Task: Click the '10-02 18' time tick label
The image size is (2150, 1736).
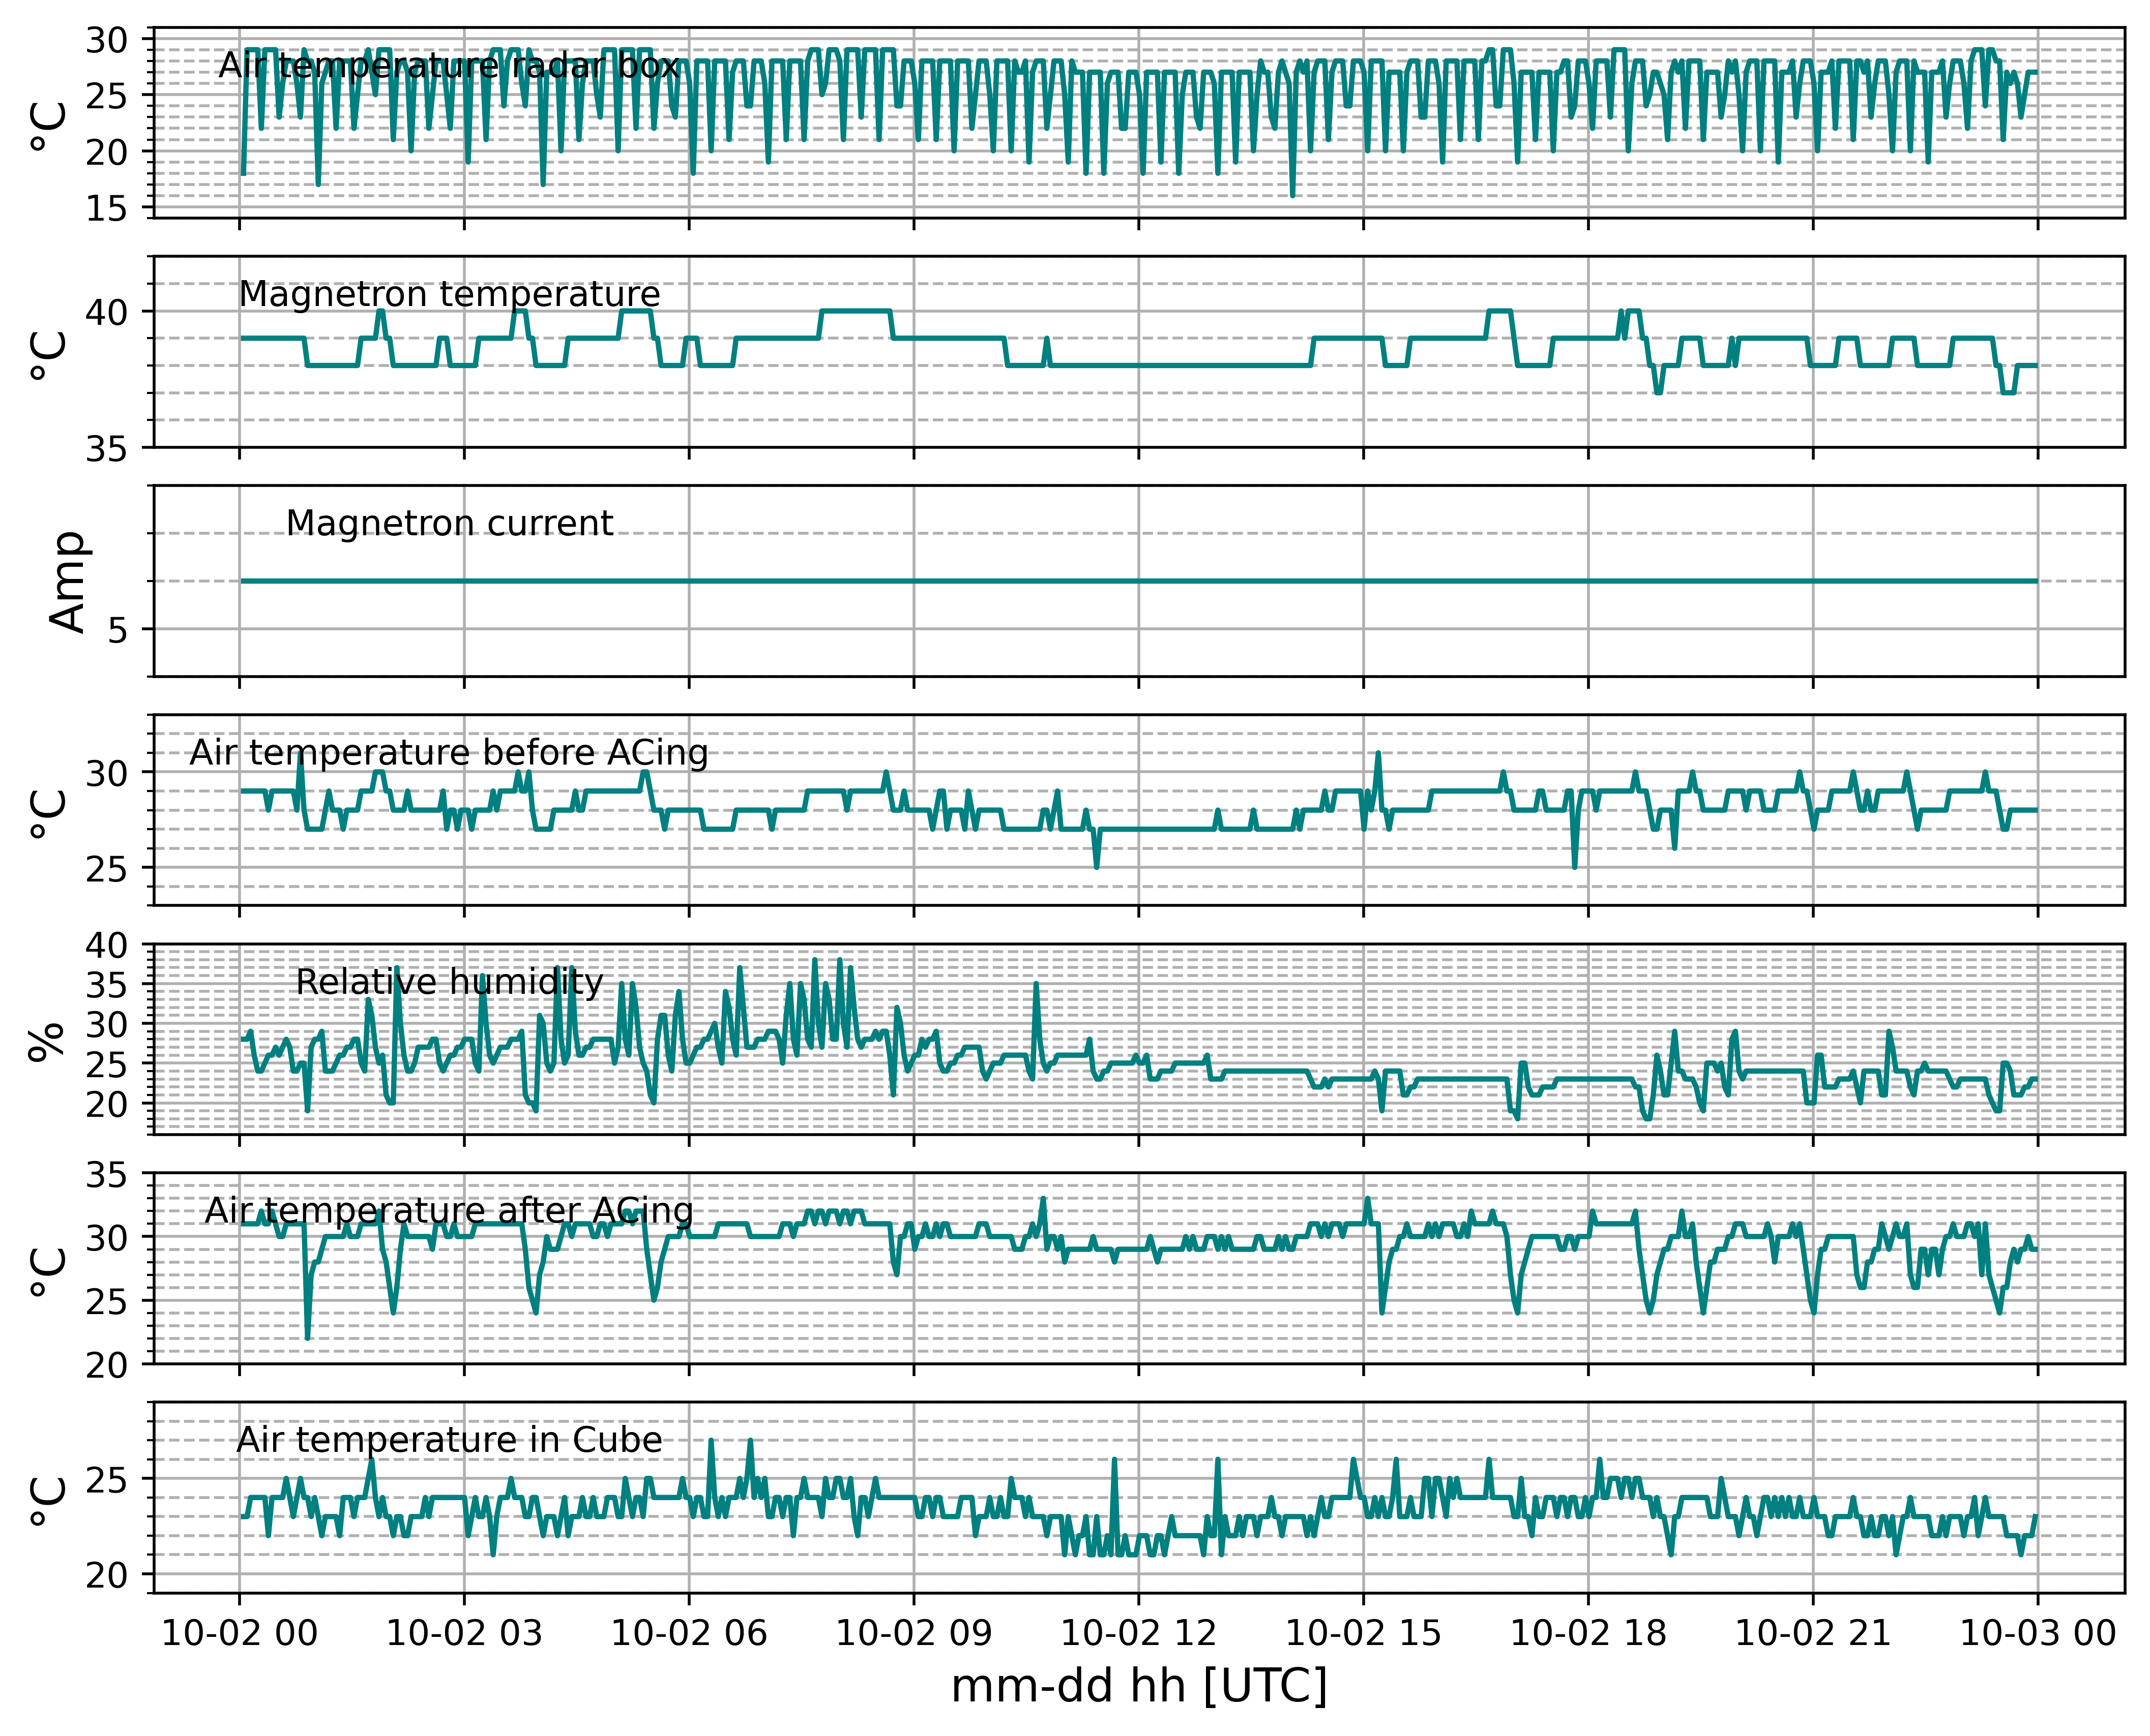Action: click(x=1588, y=1633)
